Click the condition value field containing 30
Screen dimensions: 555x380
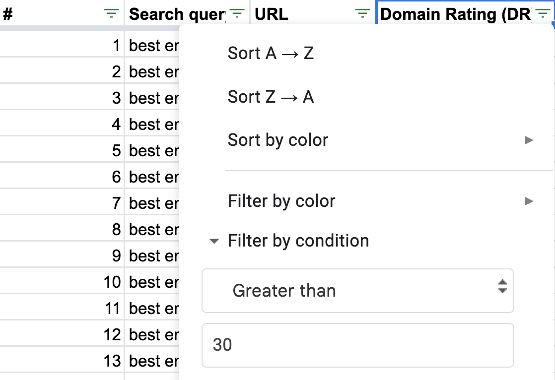pos(357,345)
